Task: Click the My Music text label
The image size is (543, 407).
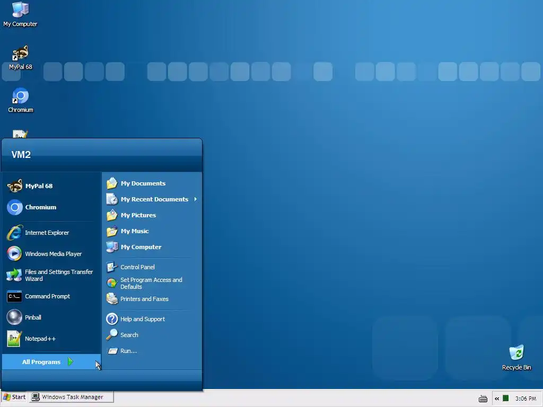Action: [x=135, y=231]
